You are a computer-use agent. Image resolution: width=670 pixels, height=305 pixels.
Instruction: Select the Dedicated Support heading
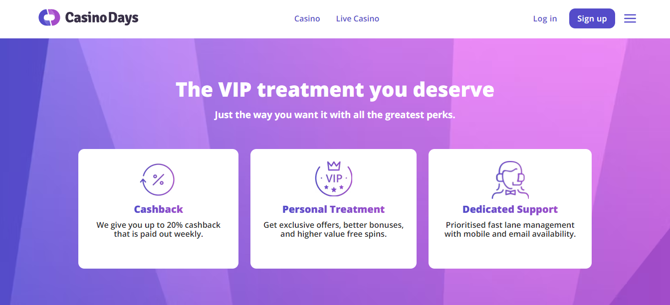510,209
